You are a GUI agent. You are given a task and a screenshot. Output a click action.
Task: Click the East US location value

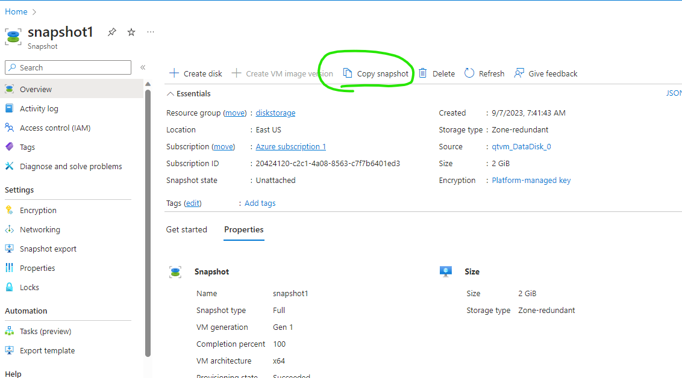[268, 130]
